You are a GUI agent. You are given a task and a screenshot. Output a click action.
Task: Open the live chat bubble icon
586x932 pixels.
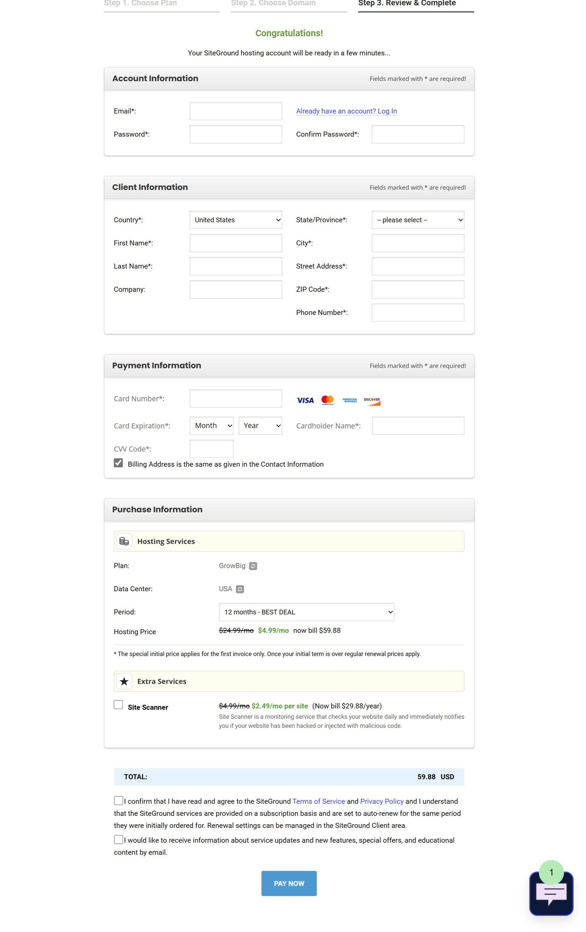(551, 894)
